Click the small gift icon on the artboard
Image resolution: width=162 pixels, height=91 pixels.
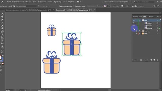pos(51,30)
